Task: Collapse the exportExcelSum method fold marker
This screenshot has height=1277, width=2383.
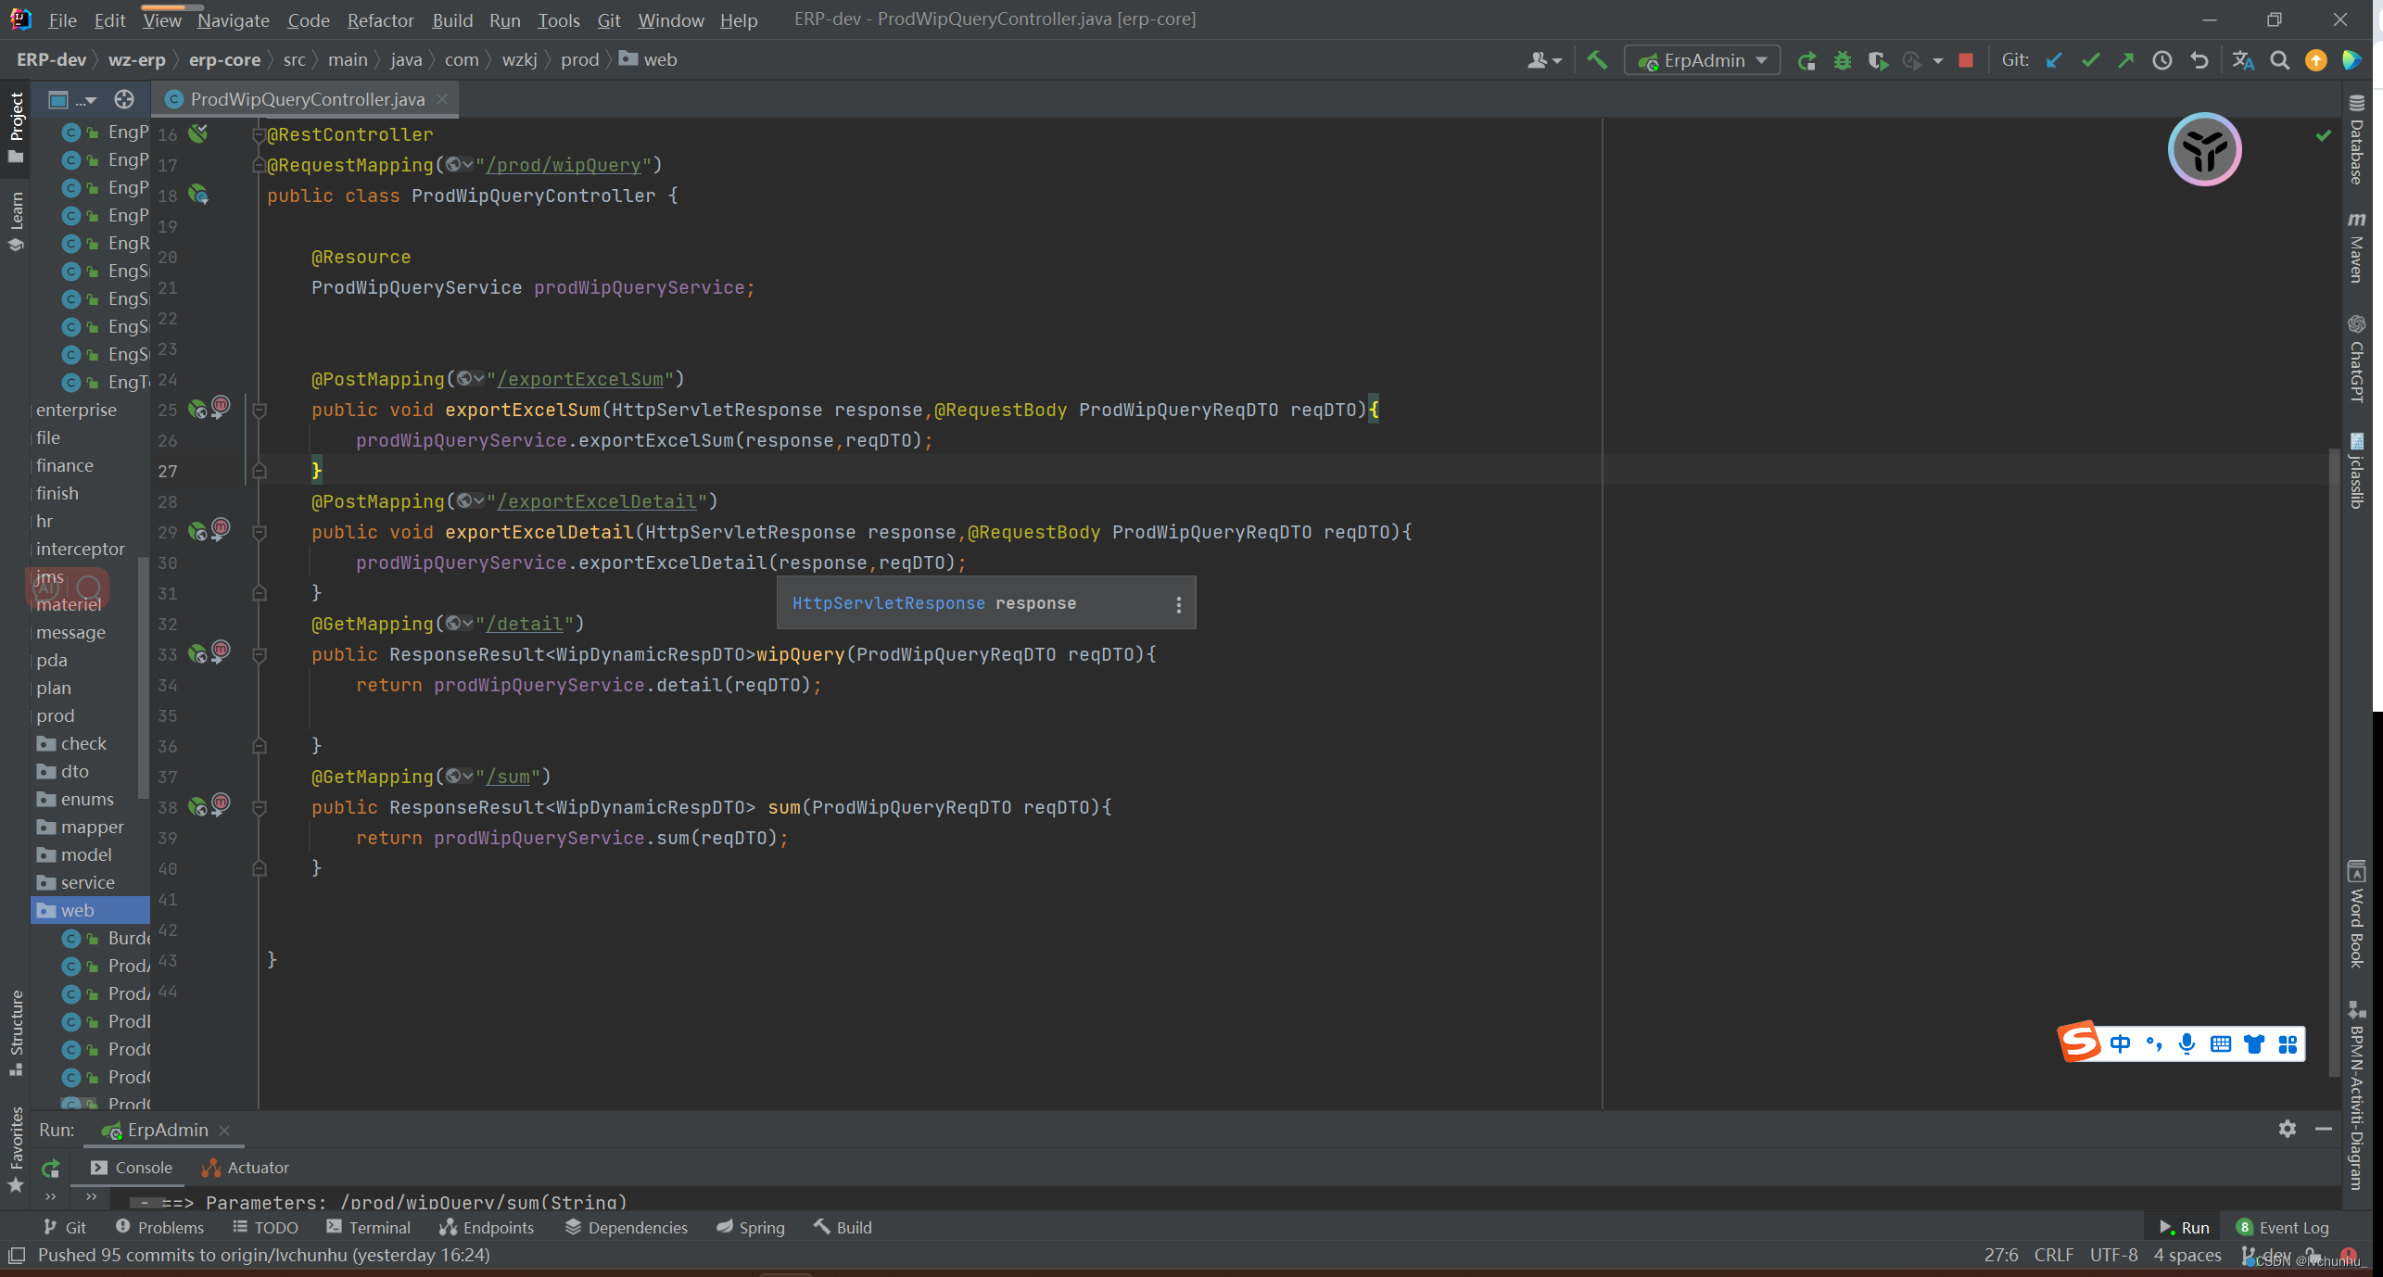Action: click(x=260, y=410)
